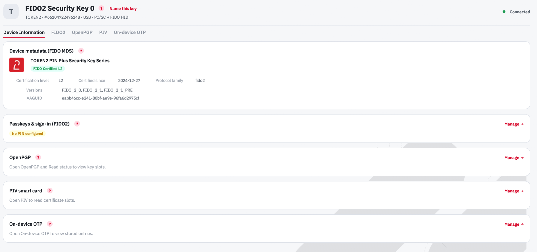Click the Versions value FIDO_2_0, FIDO_2_1, FIDO_2_1_PRE

tap(97, 90)
